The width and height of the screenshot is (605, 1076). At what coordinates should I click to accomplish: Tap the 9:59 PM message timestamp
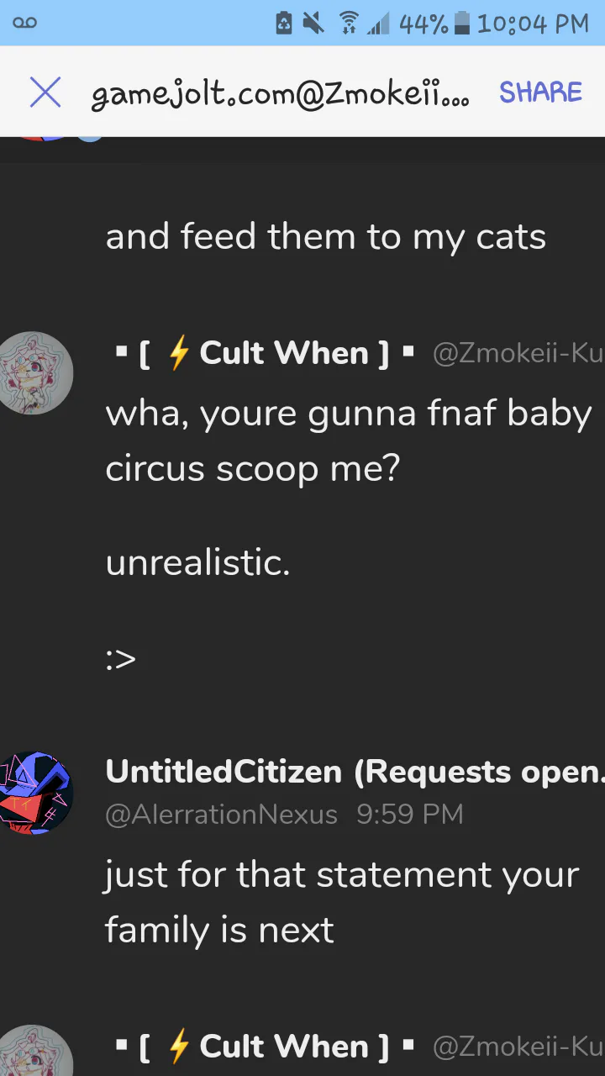(x=409, y=814)
